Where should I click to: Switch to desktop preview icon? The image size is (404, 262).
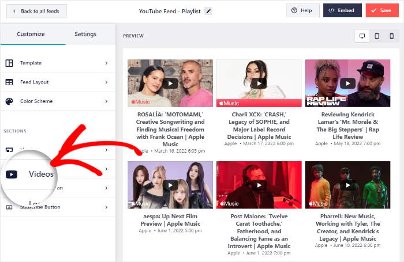(x=362, y=36)
